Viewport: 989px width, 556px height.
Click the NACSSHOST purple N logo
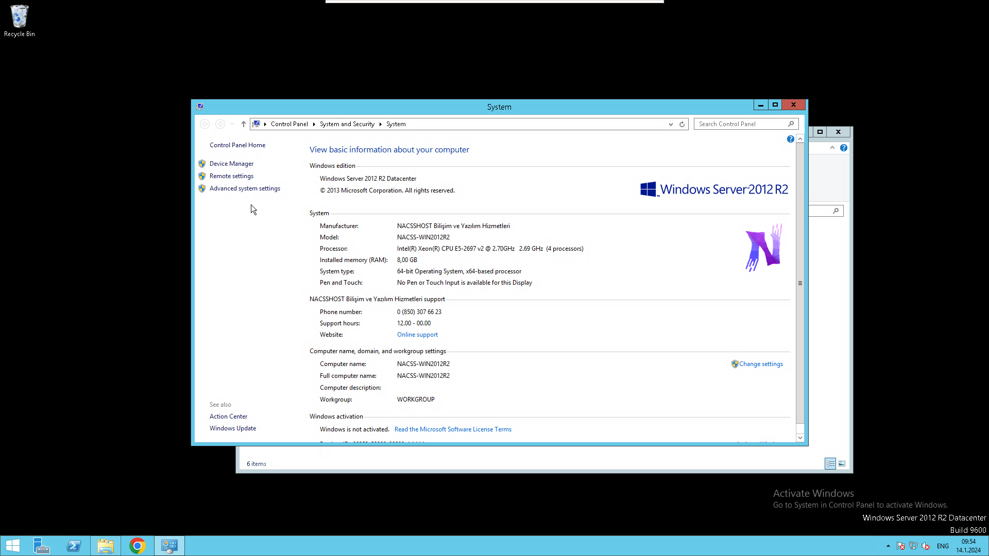pyautogui.click(x=764, y=248)
